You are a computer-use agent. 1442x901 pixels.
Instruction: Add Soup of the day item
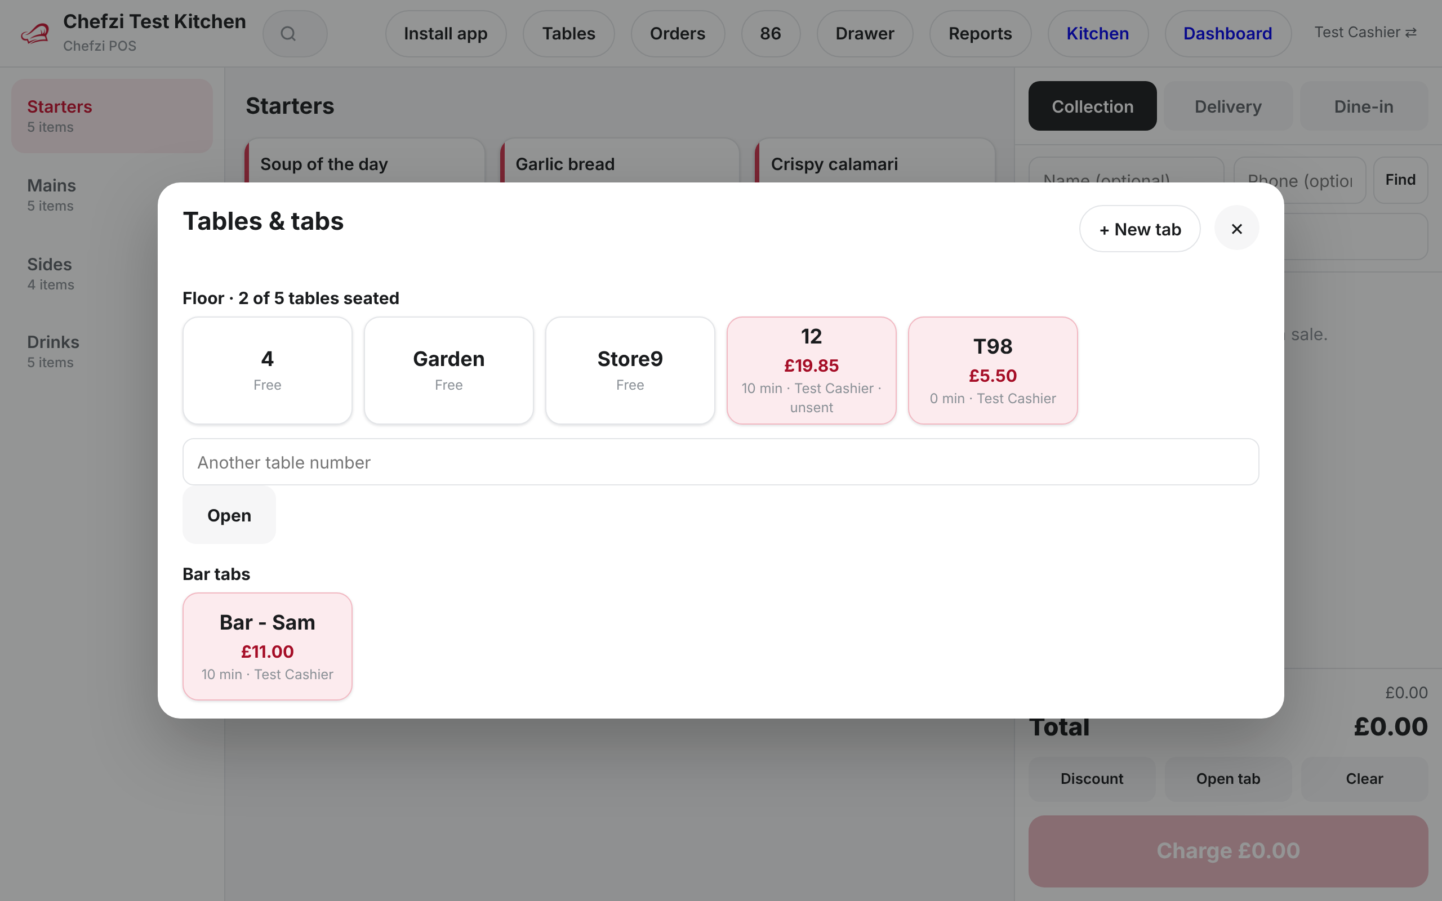point(364,162)
